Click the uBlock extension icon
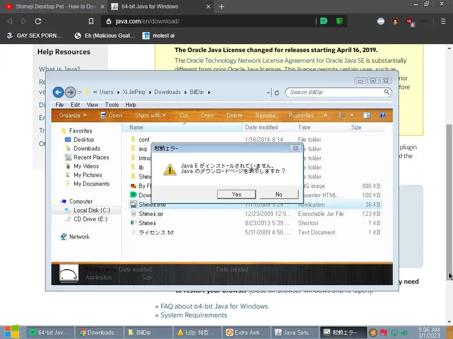Screen dimensions: 453x339 [x=410, y=22]
